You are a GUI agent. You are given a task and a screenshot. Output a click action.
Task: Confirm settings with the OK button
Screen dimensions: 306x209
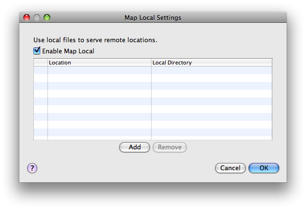coord(264,168)
